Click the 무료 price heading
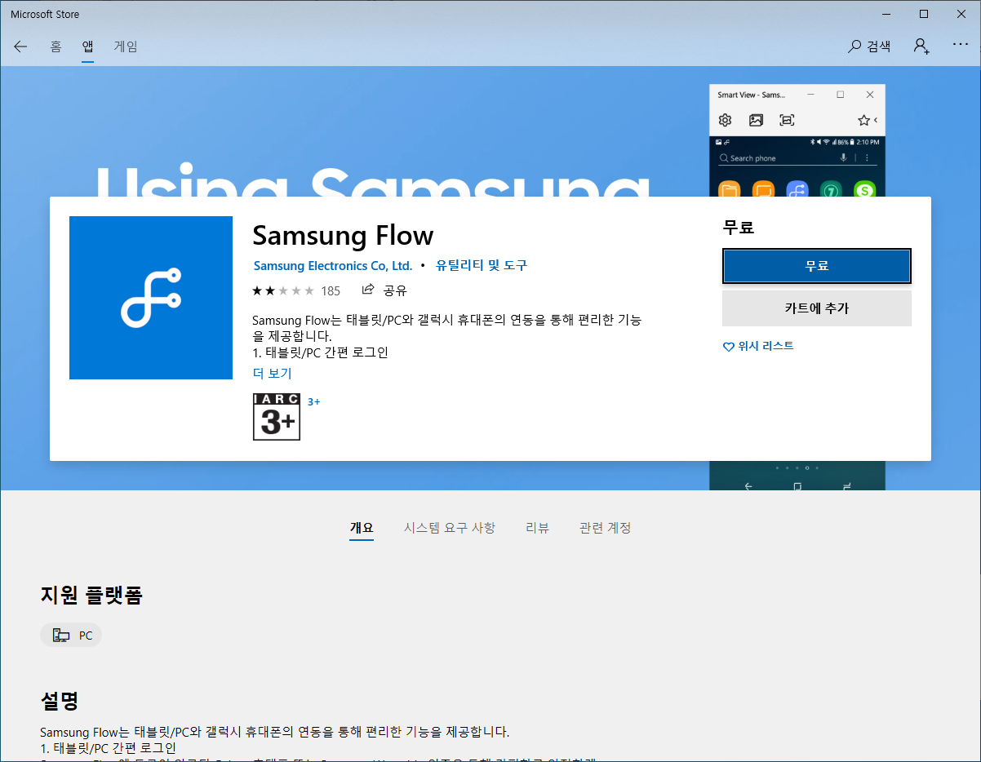The height and width of the screenshot is (762, 981). 739,228
